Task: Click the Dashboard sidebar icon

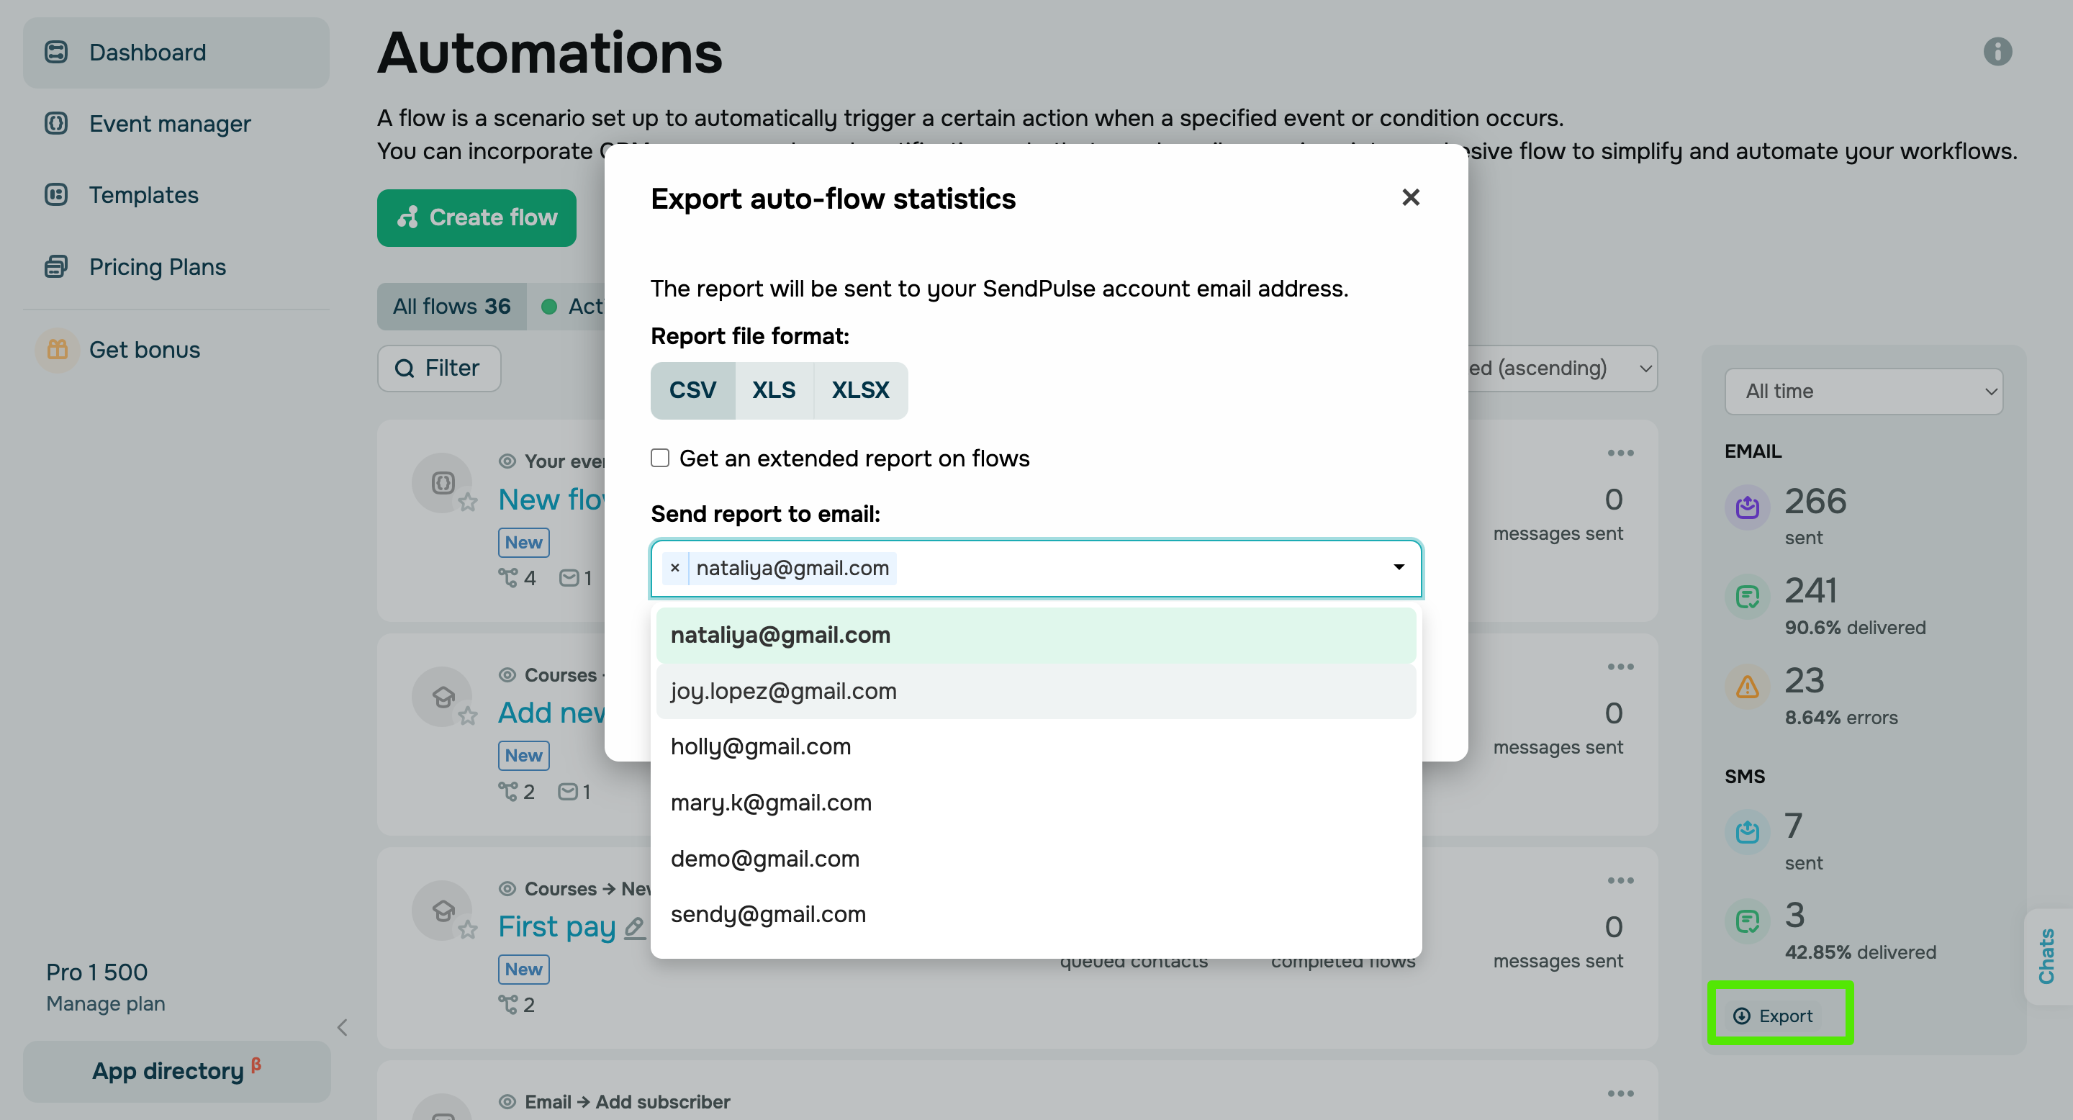Action: pyautogui.click(x=56, y=53)
